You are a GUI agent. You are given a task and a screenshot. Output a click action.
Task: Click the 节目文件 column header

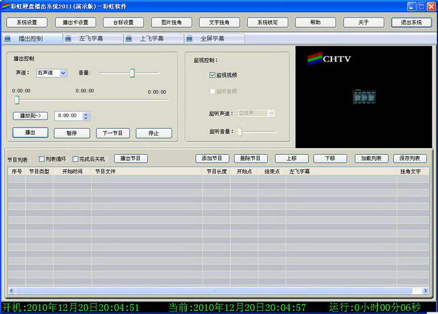[146, 171]
